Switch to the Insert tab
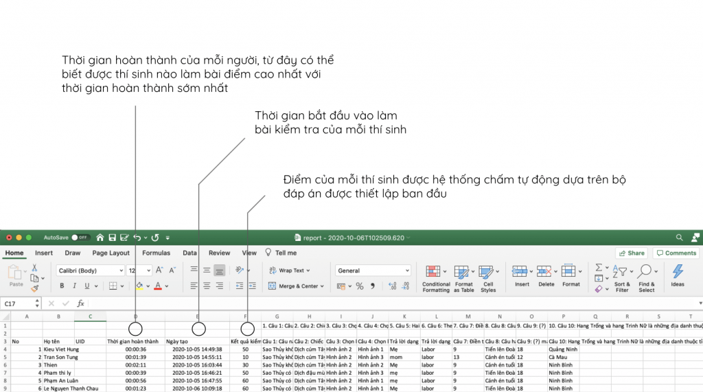Image resolution: width=703 pixels, height=392 pixels. [x=44, y=253]
